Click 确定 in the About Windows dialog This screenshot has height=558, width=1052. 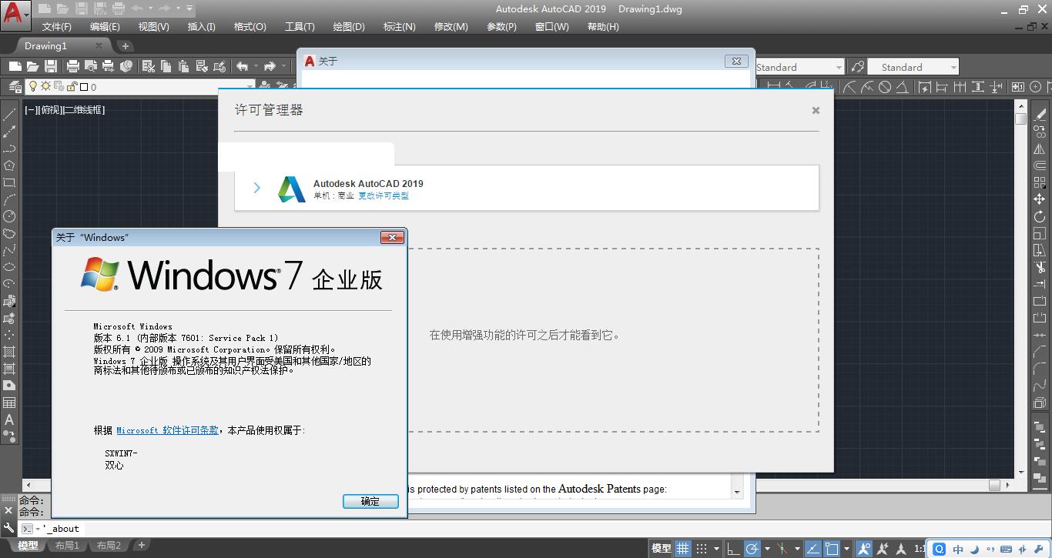(370, 501)
